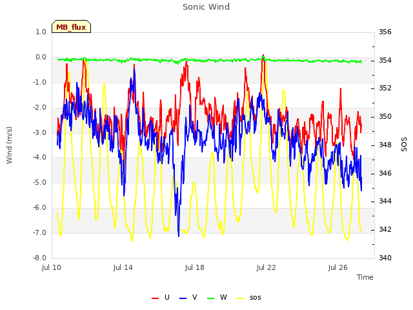
Task: Select the Jul 10 x-axis tick label
Action: [x=52, y=267]
